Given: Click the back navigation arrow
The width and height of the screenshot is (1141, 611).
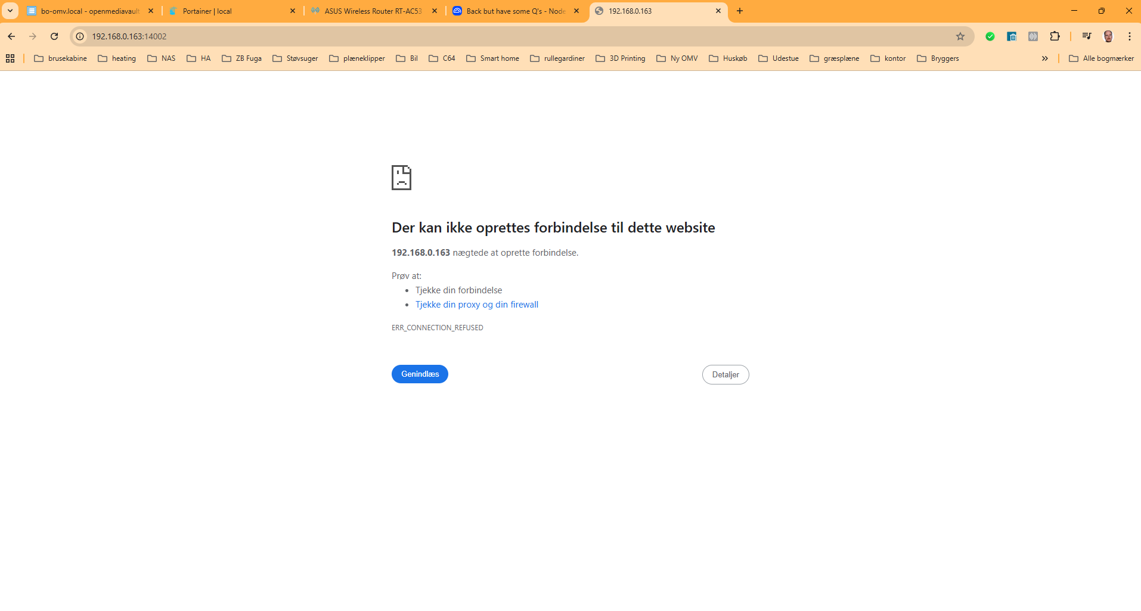Looking at the screenshot, I should pos(11,36).
